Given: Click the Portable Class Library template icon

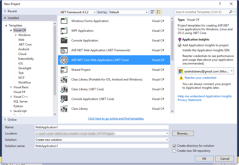Looking at the screenshot, I should coord(64,79).
